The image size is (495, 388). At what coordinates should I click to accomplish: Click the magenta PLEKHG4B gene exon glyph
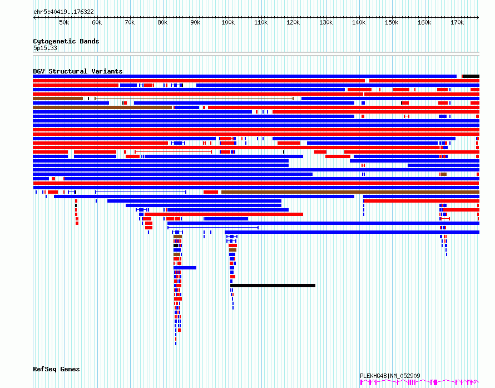click(x=419, y=382)
